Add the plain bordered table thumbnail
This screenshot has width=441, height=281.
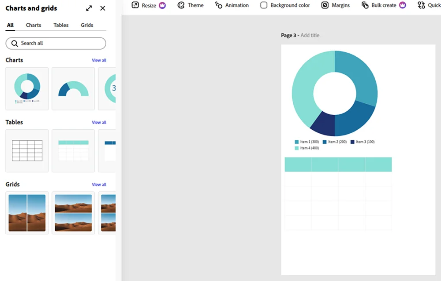point(27,151)
